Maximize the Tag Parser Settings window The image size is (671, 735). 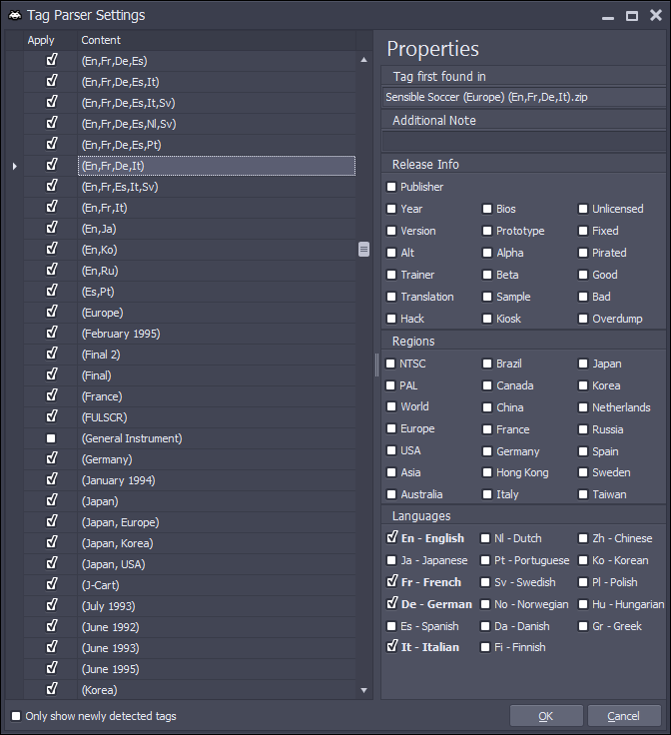pos(632,16)
